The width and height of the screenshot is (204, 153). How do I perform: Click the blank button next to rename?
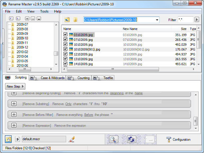click(x=150, y=139)
